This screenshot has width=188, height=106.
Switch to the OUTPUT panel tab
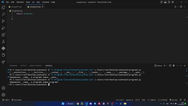pos(23,66)
